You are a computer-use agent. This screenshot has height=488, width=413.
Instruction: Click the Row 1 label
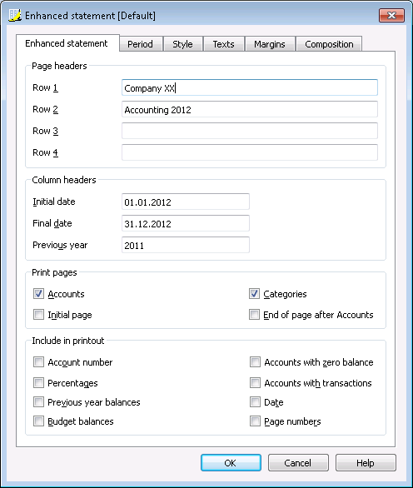tap(46, 87)
